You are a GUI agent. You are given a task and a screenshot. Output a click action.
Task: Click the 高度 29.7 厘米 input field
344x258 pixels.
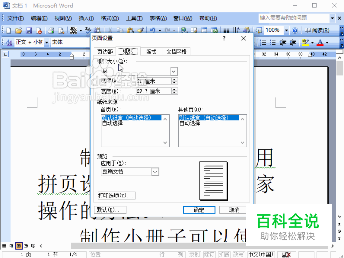coord(153,91)
